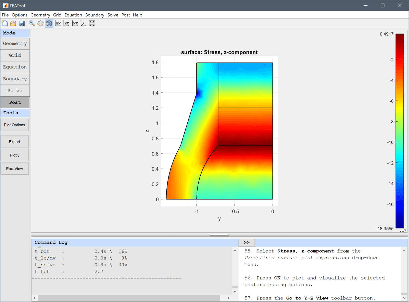Image resolution: width=409 pixels, height=302 pixels.
Task: Open Plot Options dialog
Action: point(15,125)
